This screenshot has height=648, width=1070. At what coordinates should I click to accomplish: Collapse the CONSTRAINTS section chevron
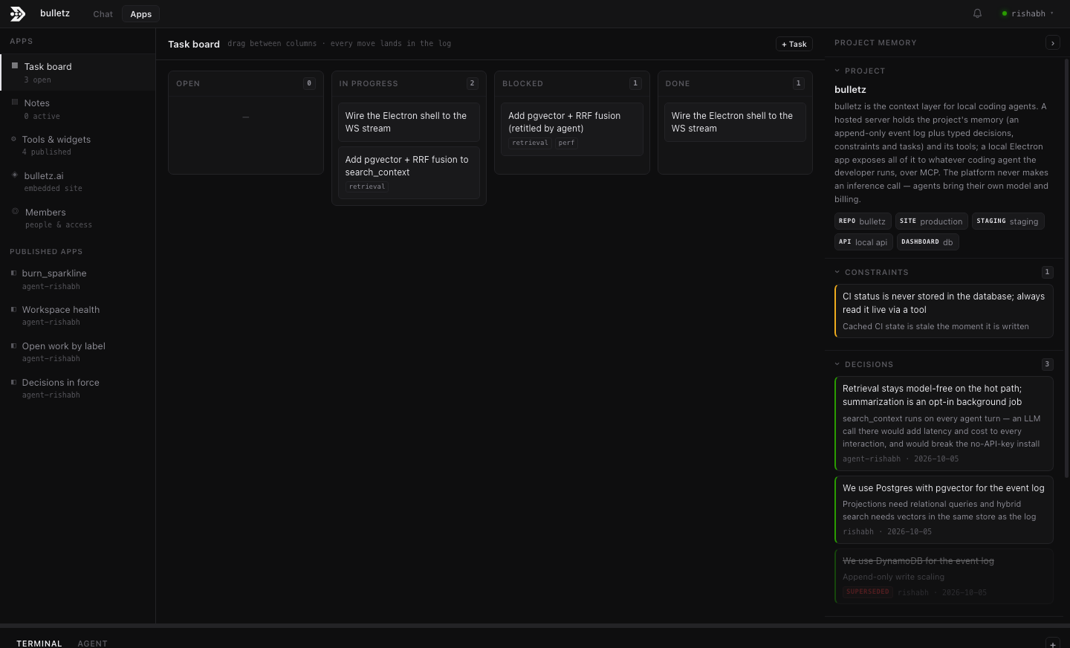tap(837, 272)
